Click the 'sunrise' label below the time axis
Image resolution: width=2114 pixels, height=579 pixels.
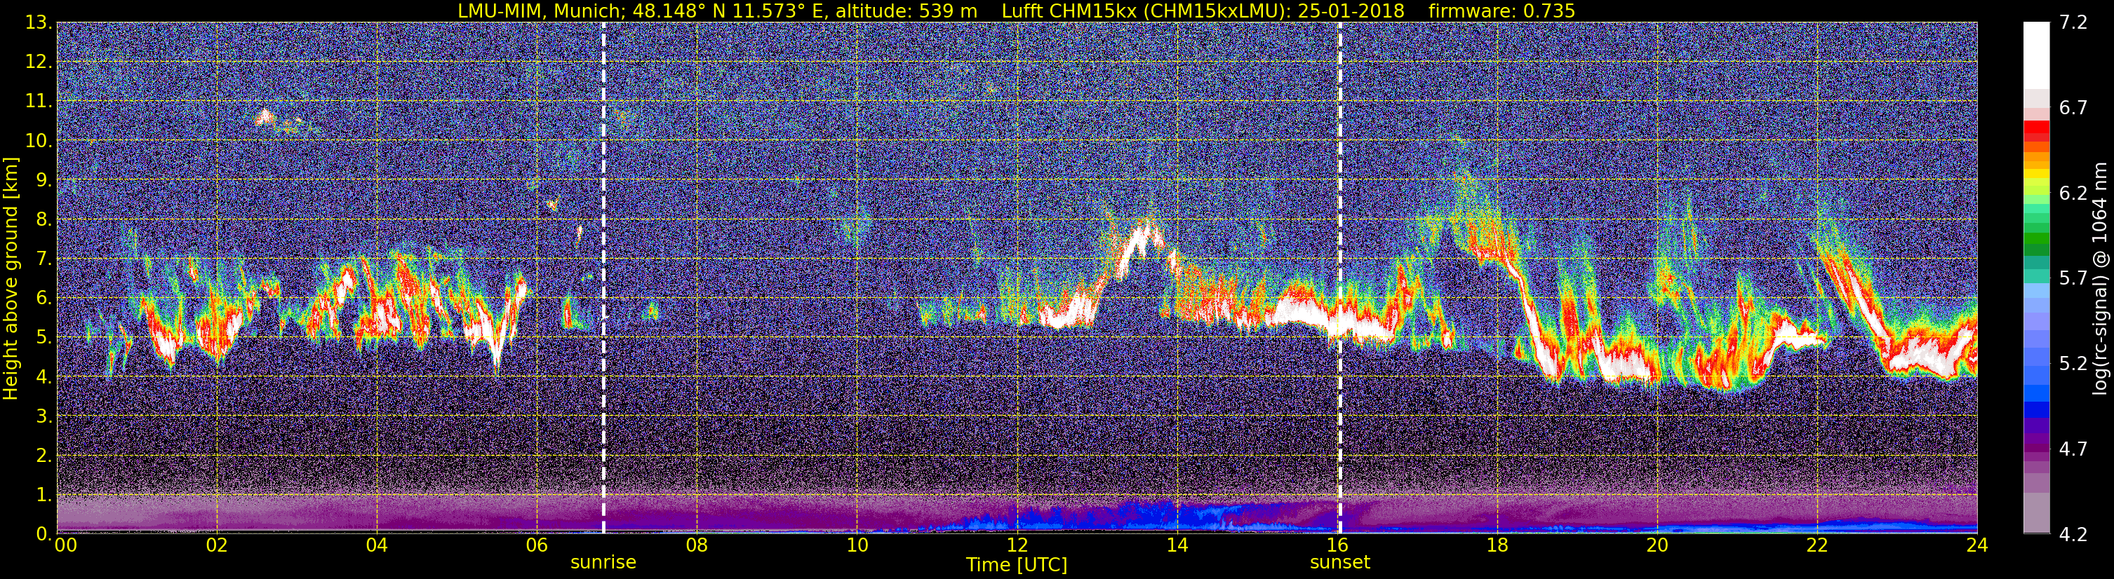point(603,563)
